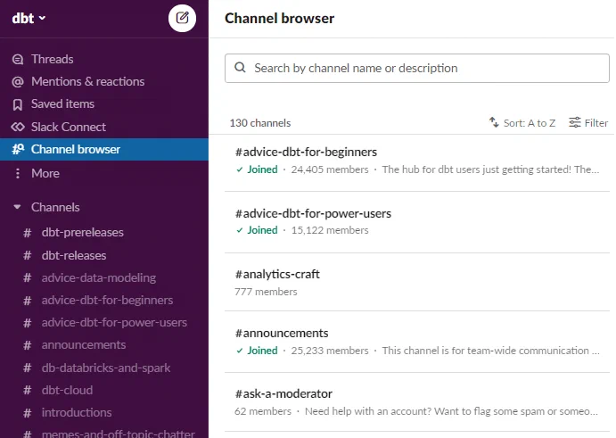Image resolution: width=616 pixels, height=438 pixels.
Task: Click the channel search input field
Action: tap(417, 69)
